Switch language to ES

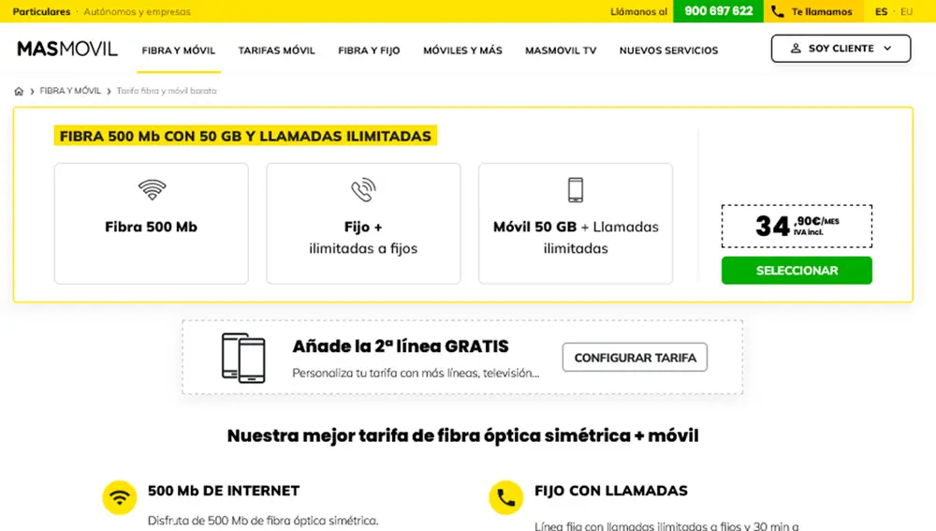(881, 11)
